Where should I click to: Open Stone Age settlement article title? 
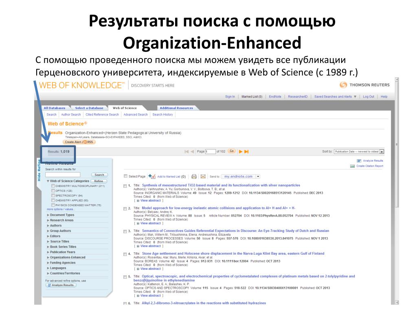point(233,253)
